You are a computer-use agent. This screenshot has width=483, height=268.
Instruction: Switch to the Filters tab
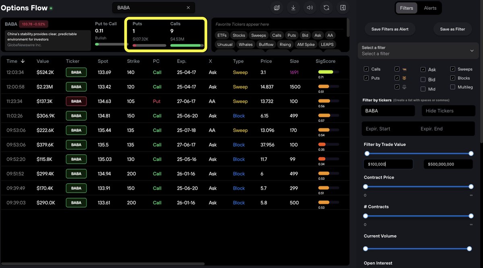[x=407, y=8]
